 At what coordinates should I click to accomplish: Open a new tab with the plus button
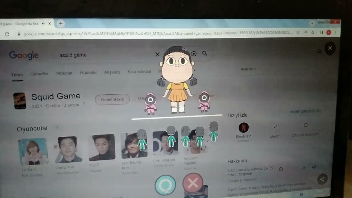tap(61, 24)
